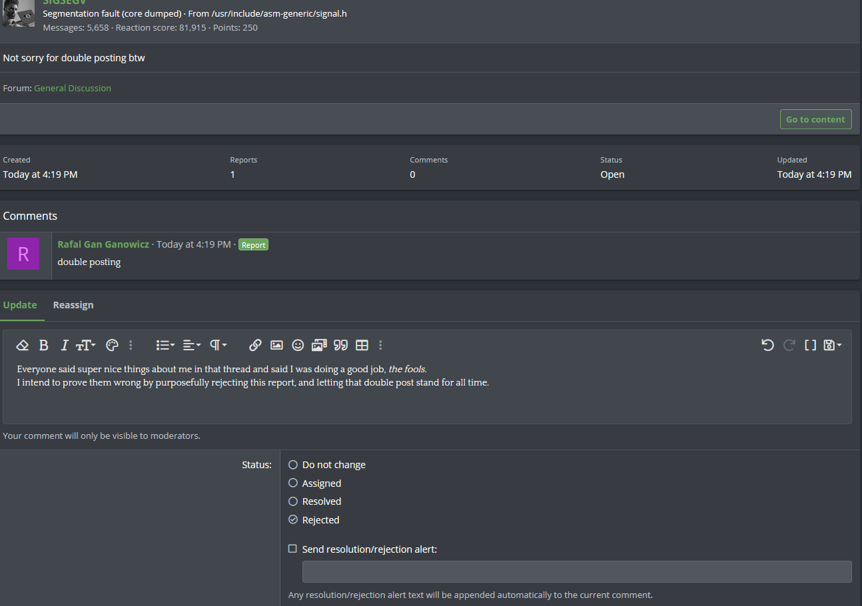The width and height of the screenshot is (862, 606).
Task: Open the list type dropdown
Action: [165, 345]
